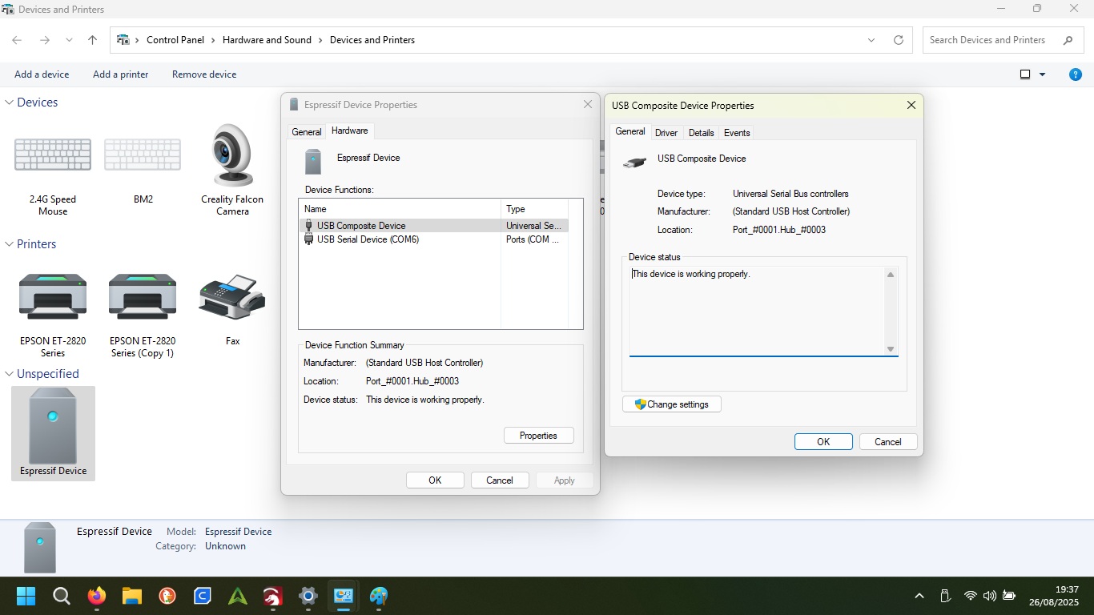
Task: Click Cancel in USB Composite Device Properties
Action: click(x=887, y=442)
